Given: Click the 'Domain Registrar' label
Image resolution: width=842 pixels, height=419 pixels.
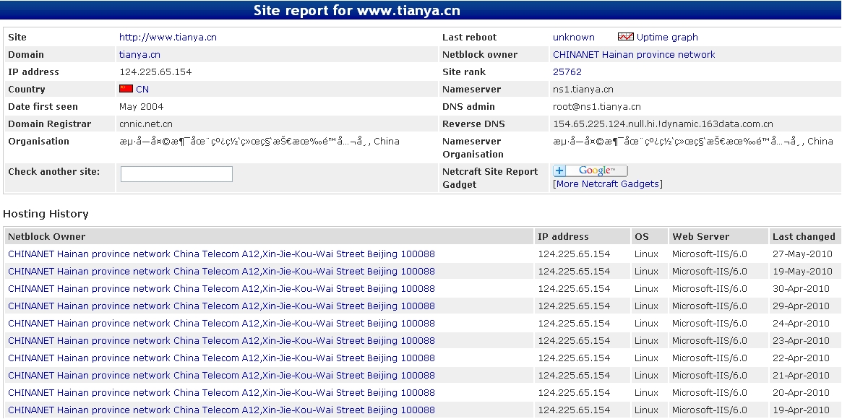Looking at the screenshot, I should coord(49,124).
